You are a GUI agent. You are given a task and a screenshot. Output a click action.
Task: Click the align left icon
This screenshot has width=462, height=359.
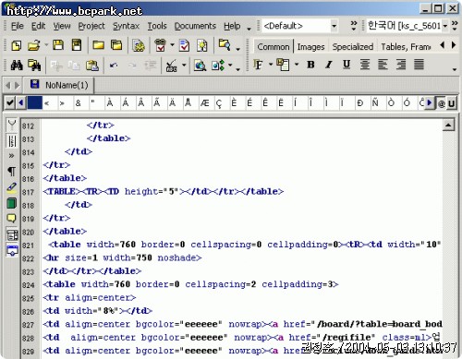click(x=383, y=65)
